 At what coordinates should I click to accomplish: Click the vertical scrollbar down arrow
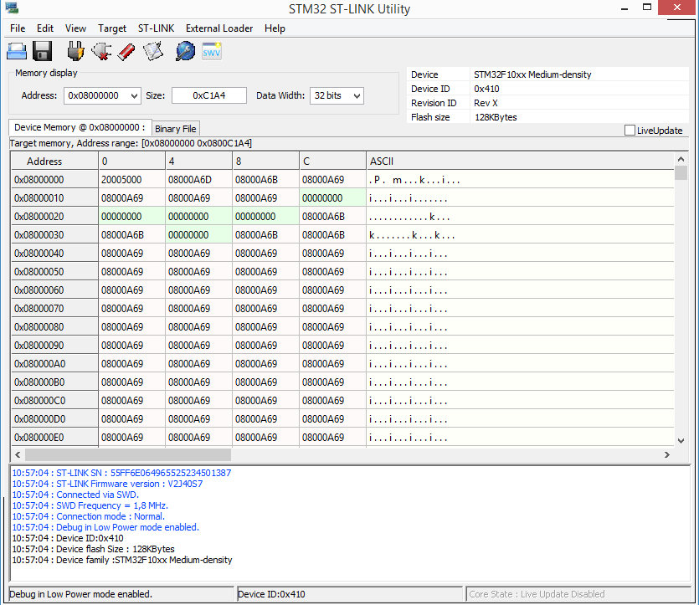[681, 438]
